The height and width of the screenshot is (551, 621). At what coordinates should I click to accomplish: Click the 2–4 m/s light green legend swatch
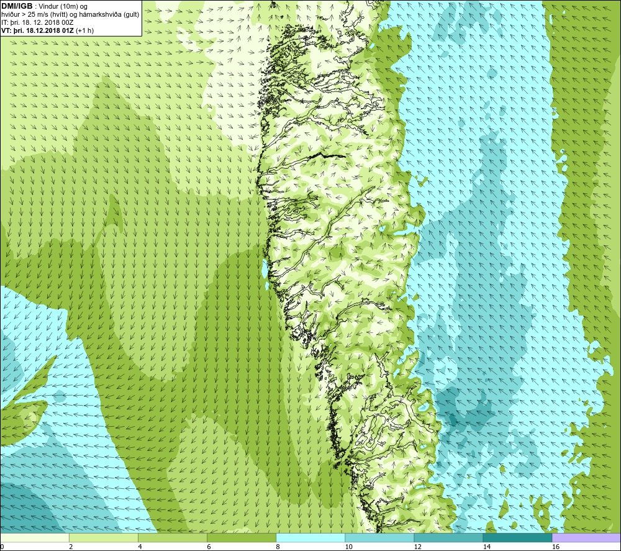pyautogui.click(x=104, y=537)
